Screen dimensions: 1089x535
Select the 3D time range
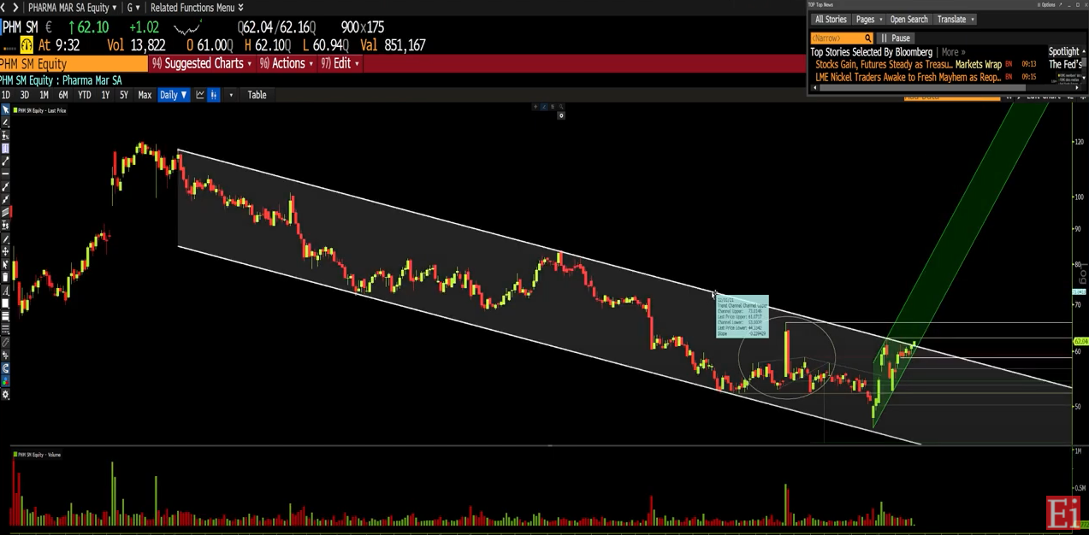point(25,95)
